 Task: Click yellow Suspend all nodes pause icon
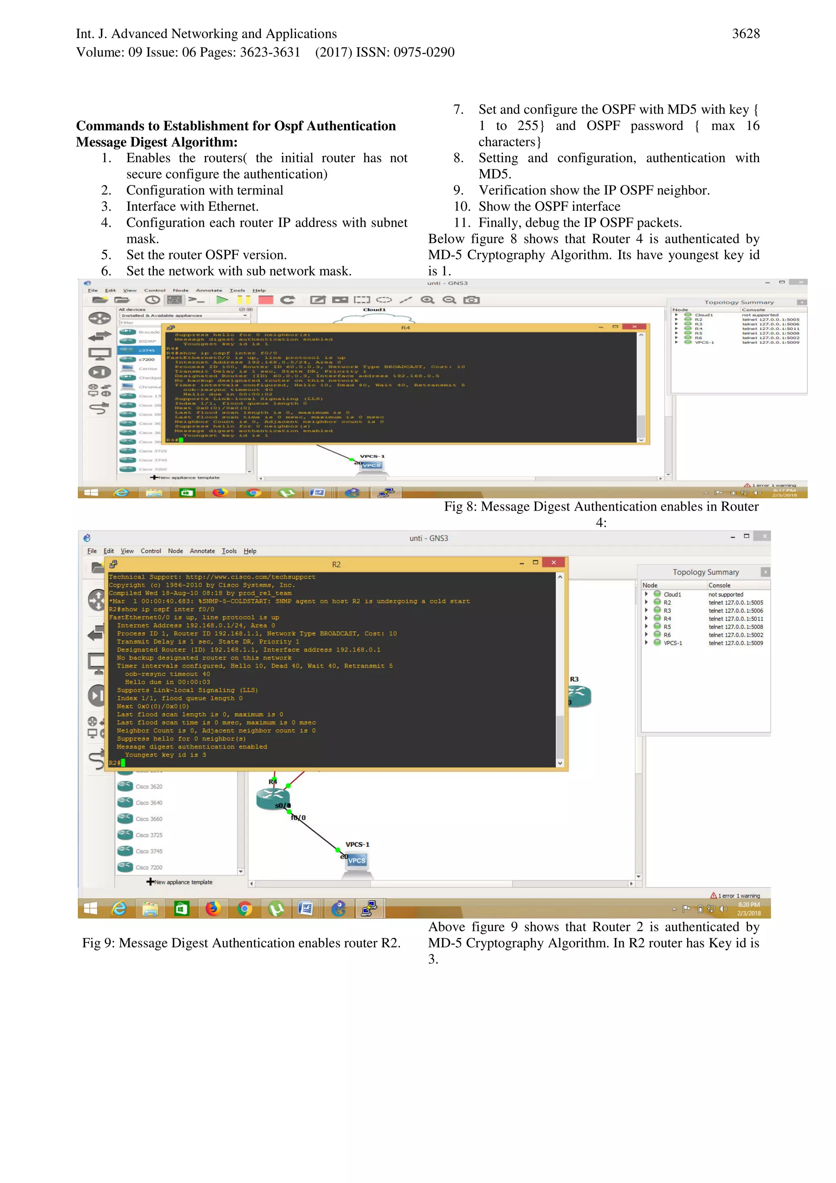pos(244,300)
